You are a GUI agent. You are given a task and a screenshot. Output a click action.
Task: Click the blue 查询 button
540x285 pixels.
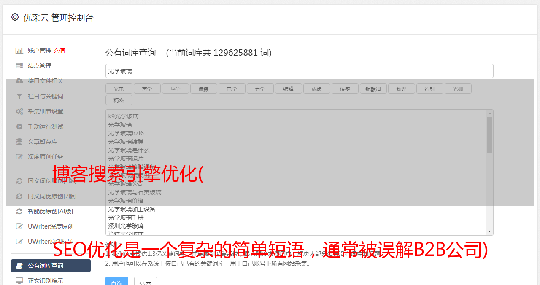(x=116, y=282)
